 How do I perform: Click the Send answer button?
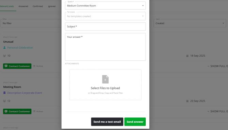tap(135, 122)
